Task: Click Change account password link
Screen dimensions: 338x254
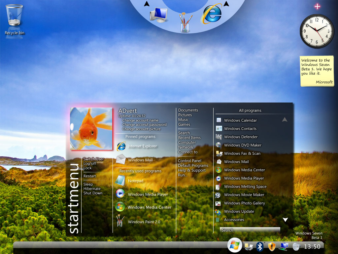Action: click(145, 125)
